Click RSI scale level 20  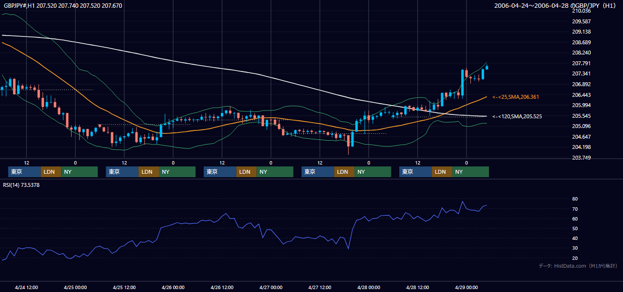[575, 258]
